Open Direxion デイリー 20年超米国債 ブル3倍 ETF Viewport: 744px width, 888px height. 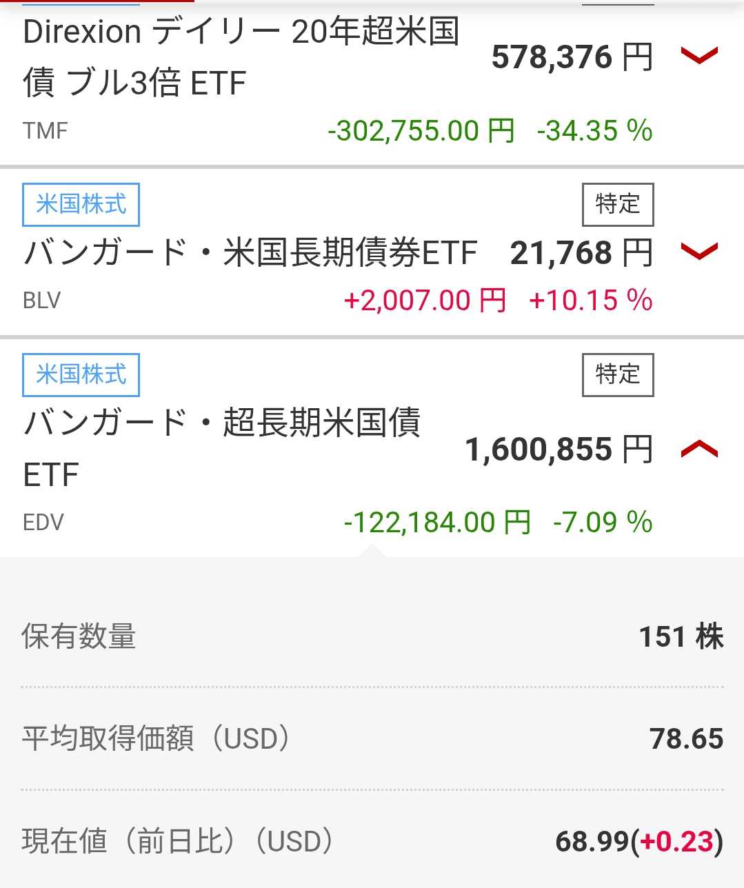(240, 57)
